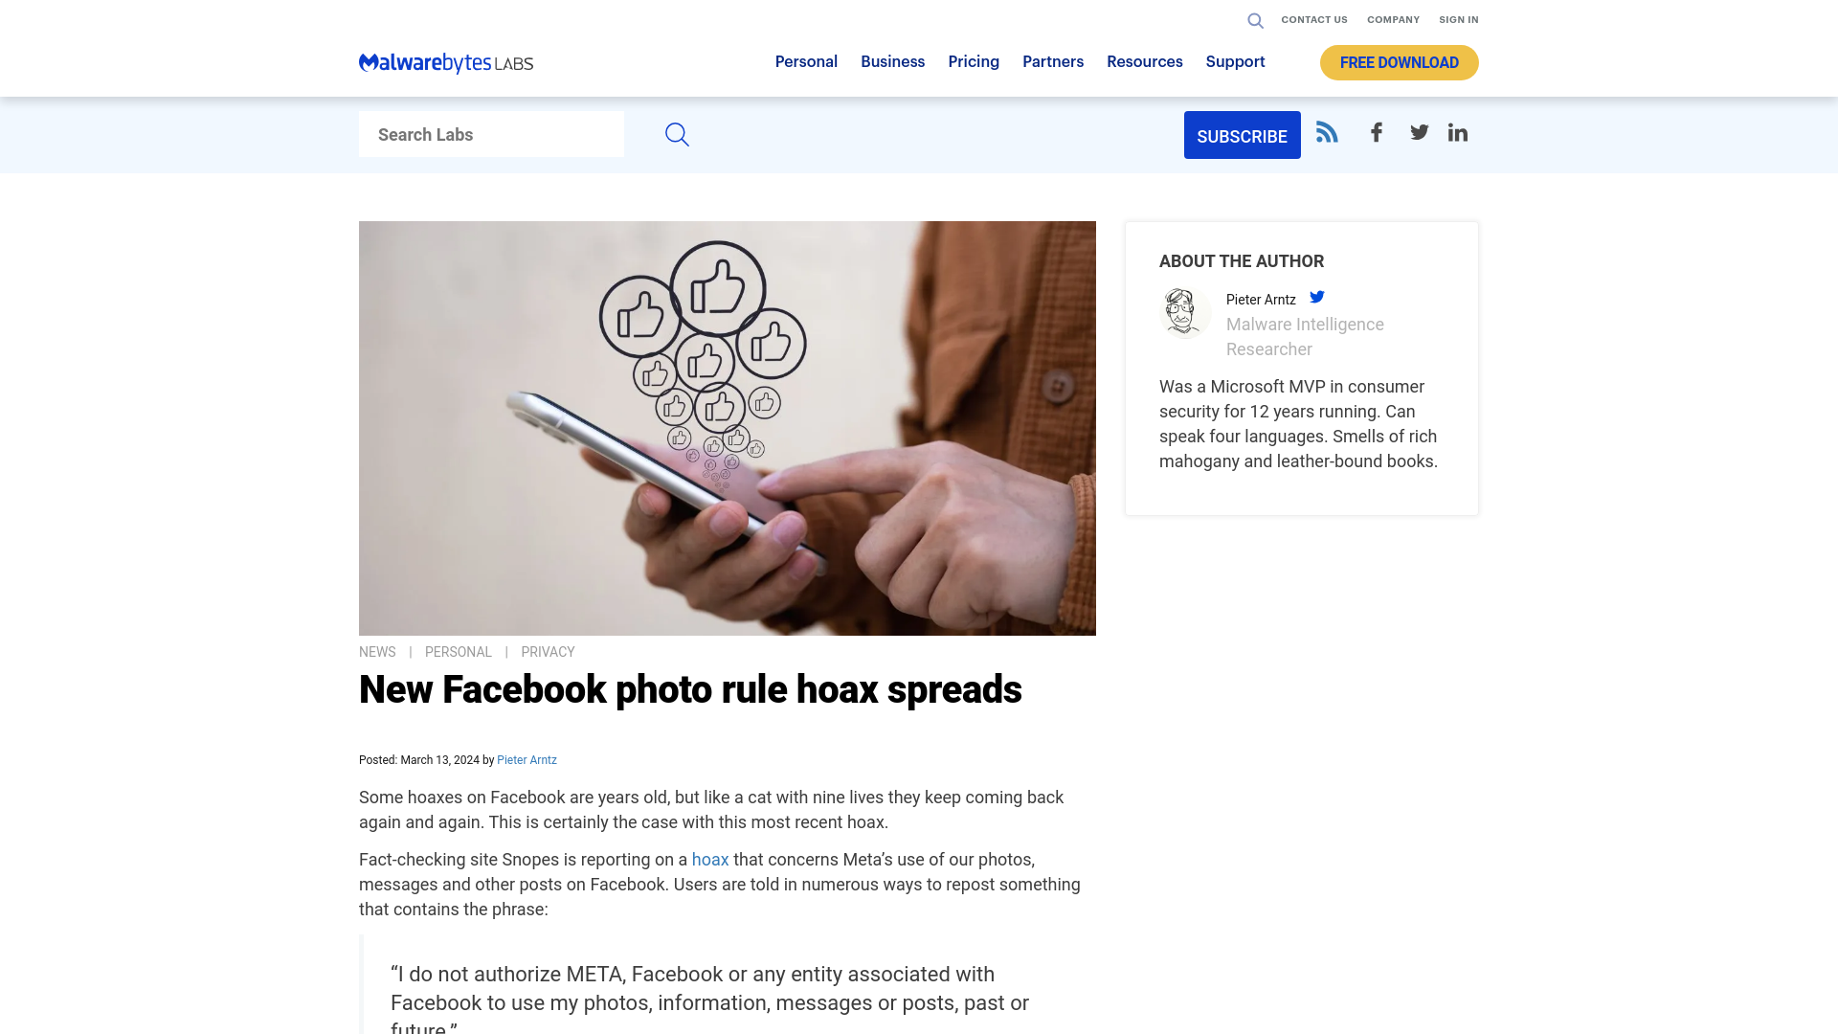This screenshot has width=1838, height=1034.
Task: Click the PRIVACY category label
Action: (x=548, y=651)
